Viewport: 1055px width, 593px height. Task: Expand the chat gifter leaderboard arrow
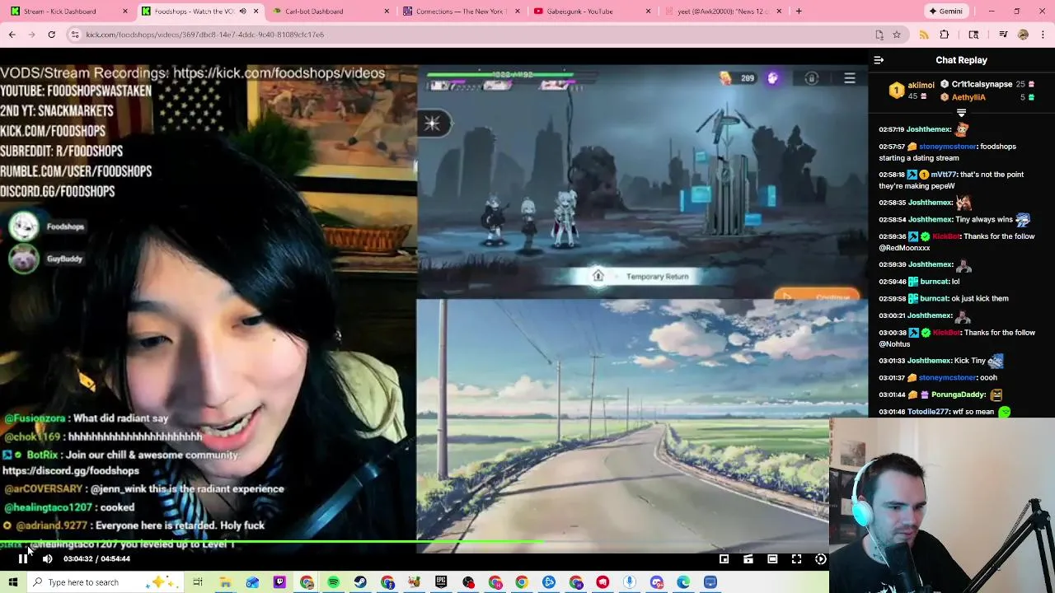click(x=961, y=112)
